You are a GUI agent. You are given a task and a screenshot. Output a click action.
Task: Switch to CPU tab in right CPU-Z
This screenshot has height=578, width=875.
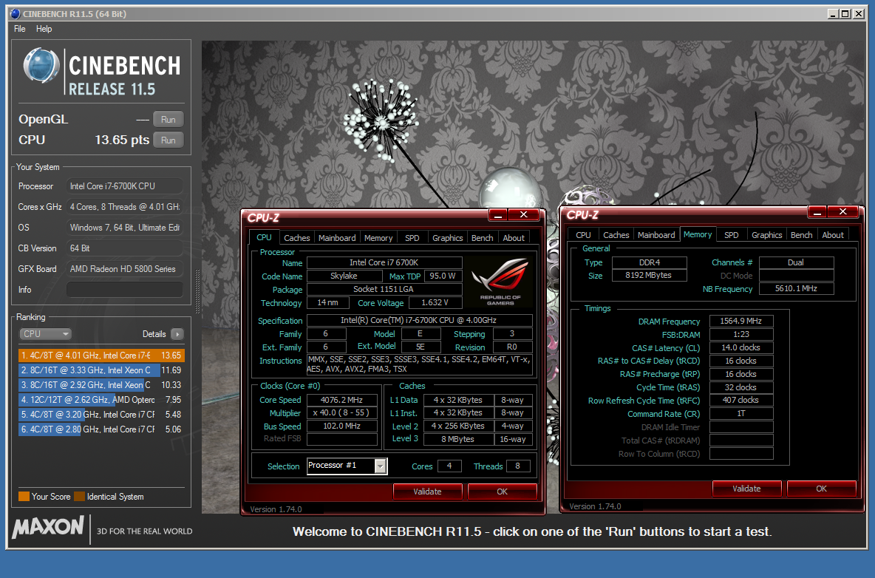[583, 235]
